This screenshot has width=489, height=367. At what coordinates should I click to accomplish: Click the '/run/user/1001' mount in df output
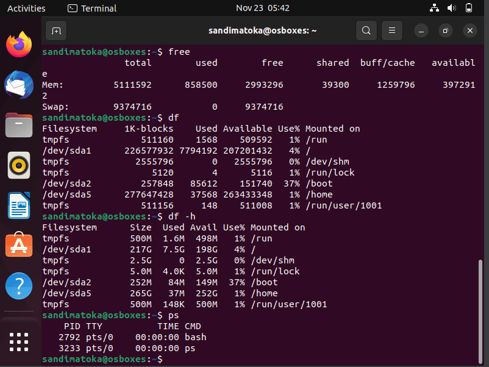(x=344, y=206)
